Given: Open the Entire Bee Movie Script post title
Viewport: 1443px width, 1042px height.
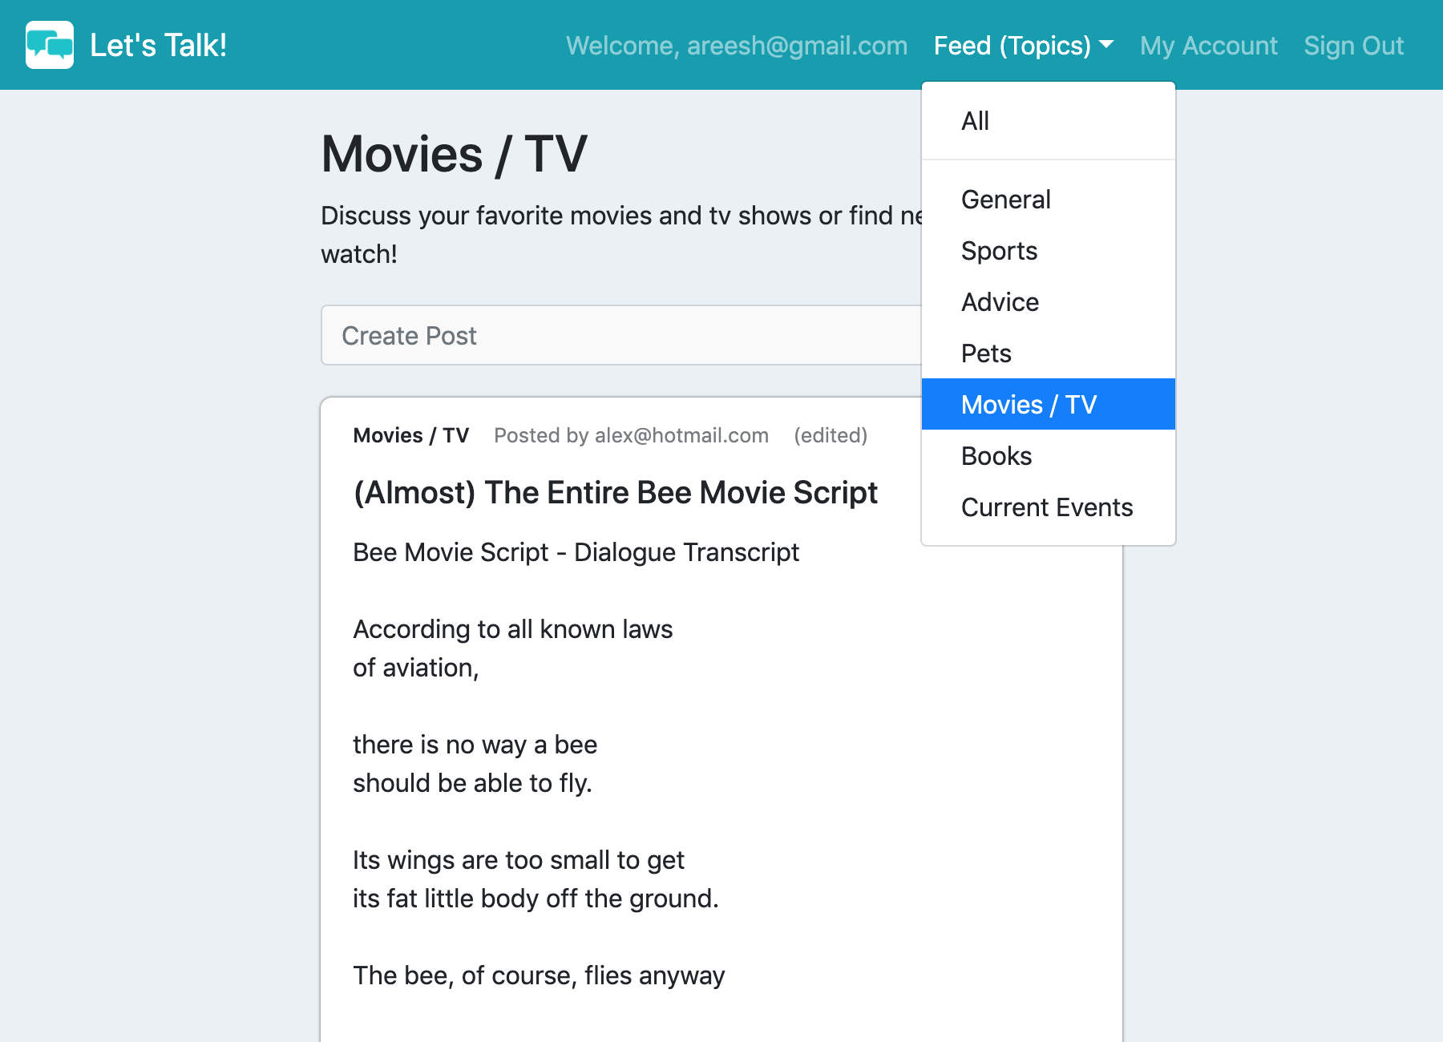Looking at the screenshot, I should point(615,492).
